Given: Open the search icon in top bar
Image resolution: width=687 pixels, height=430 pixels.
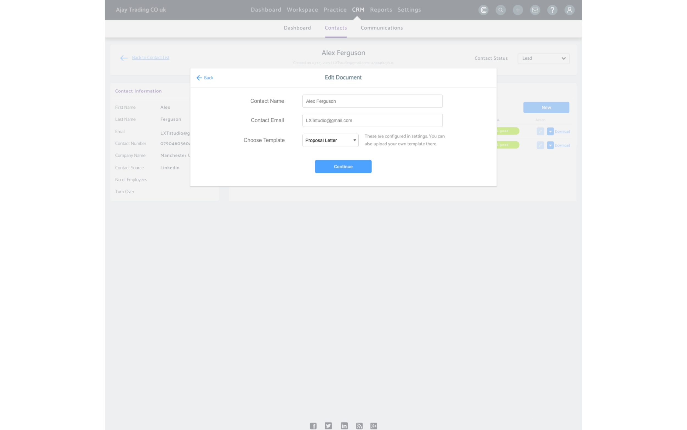Looking at the screenshot, I should click(x=501, y=10).
